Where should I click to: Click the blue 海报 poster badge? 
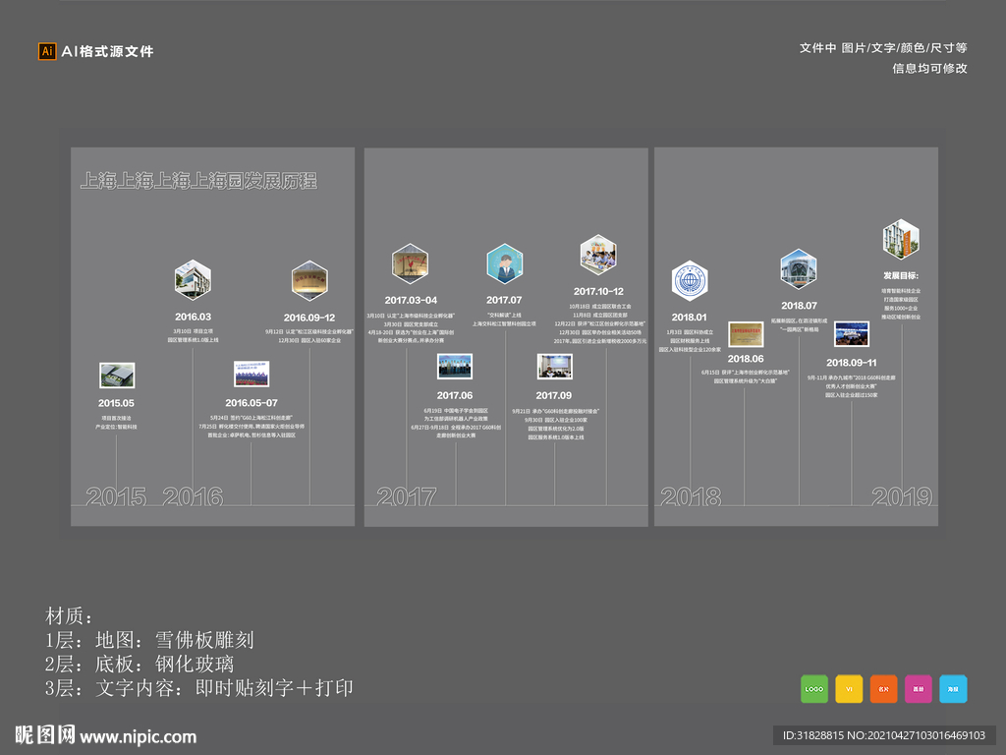pos(952,689)
